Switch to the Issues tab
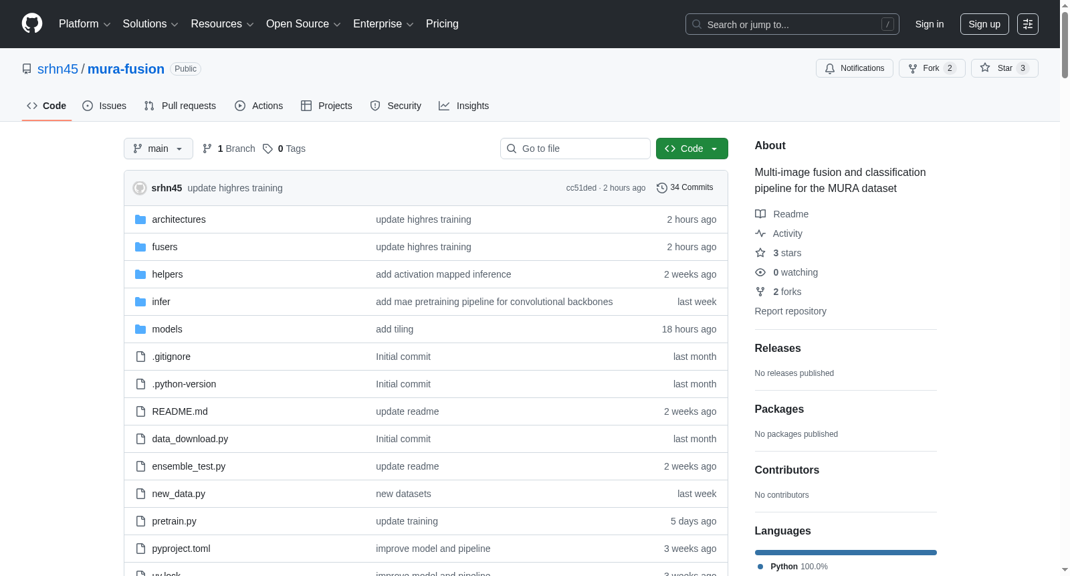1070x576 pixels. [104, 106]
